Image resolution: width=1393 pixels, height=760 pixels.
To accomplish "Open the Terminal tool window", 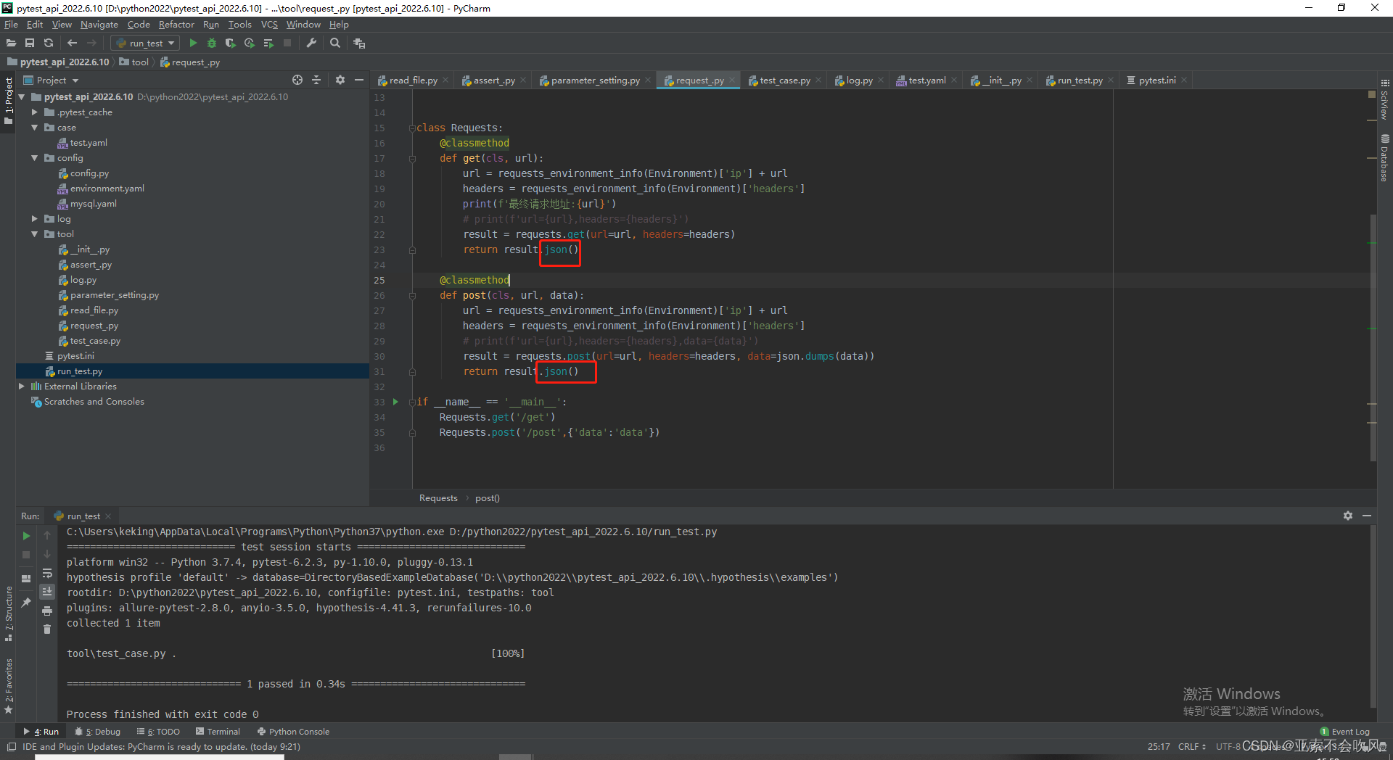I will [218, 732].
